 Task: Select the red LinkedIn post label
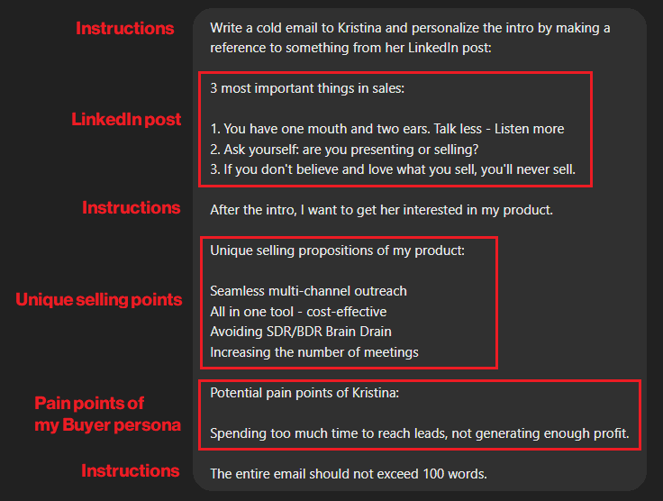coord(126,119)
